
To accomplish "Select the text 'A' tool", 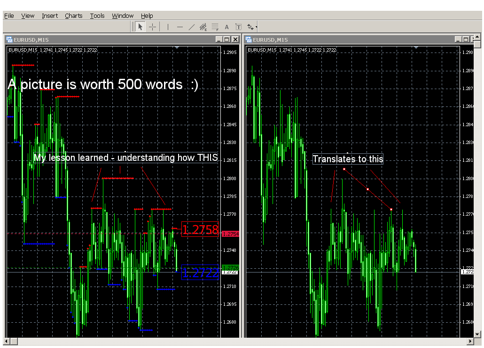I will (x=226, y=27).
